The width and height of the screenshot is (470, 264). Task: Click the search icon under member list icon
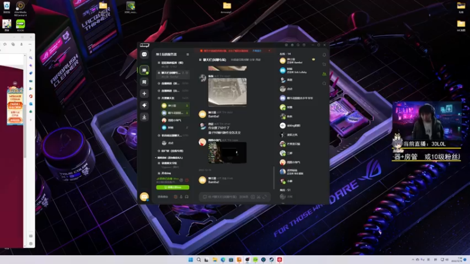tap(324, 83)
